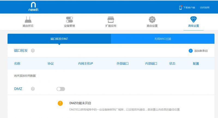
Task: Click help icon beside 端口转发 heading
Action: pos(33,51)
